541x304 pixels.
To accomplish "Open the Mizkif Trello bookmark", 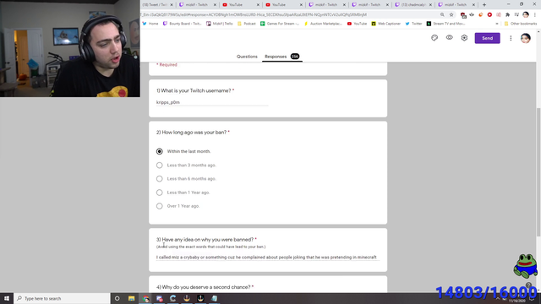I will pyautogui.click(x=220, y=24).
